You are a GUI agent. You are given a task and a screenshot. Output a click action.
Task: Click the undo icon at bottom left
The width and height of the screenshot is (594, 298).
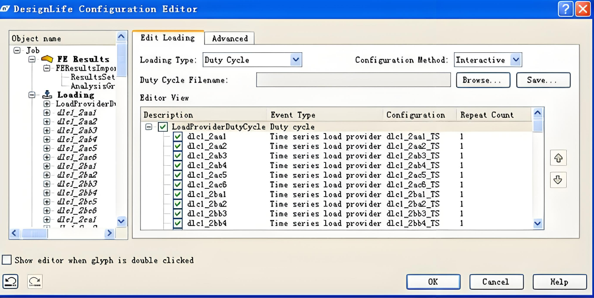[10, 282]
